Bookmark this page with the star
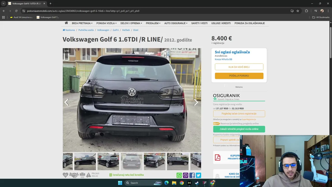 [298, 11]
